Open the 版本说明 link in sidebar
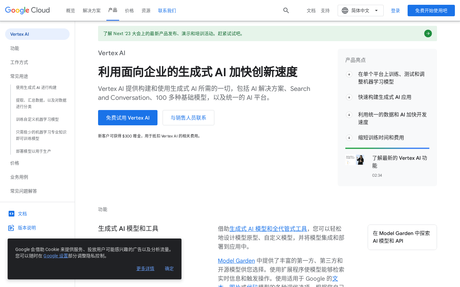Image resolution: width=460 pixels, height=287 pixels. pos(27,228)
